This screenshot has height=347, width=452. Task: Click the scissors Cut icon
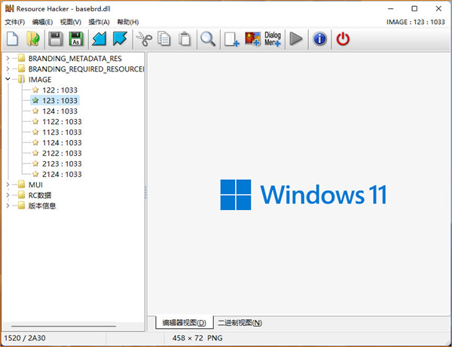pos(144,39)
